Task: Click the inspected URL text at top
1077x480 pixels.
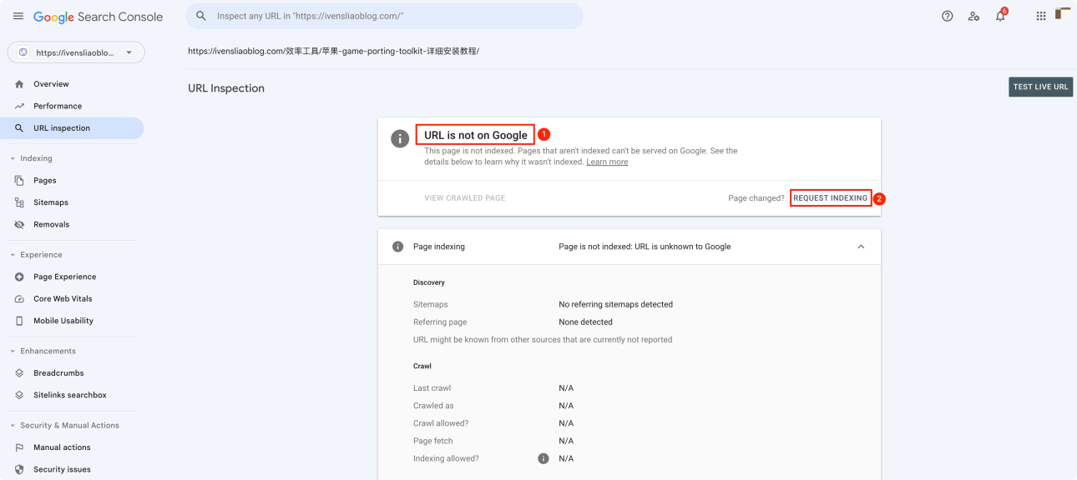Action: (x=333, y=51)
